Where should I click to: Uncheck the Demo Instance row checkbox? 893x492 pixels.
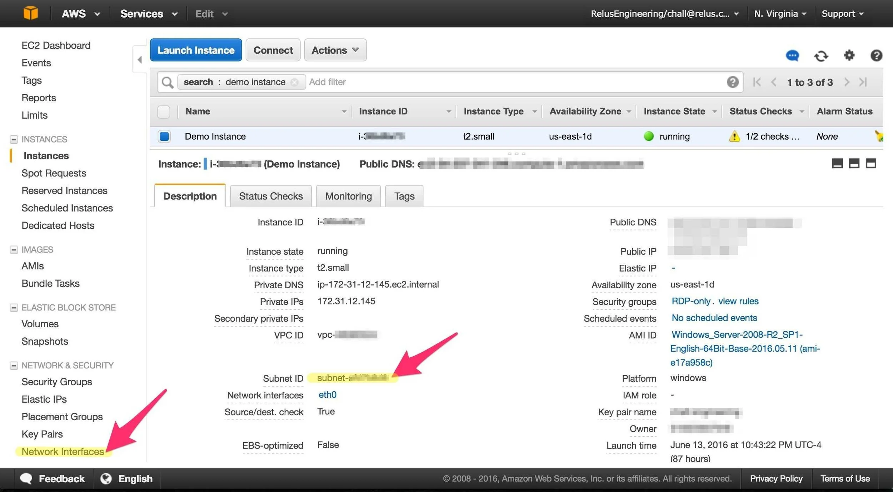click(164, 136)
